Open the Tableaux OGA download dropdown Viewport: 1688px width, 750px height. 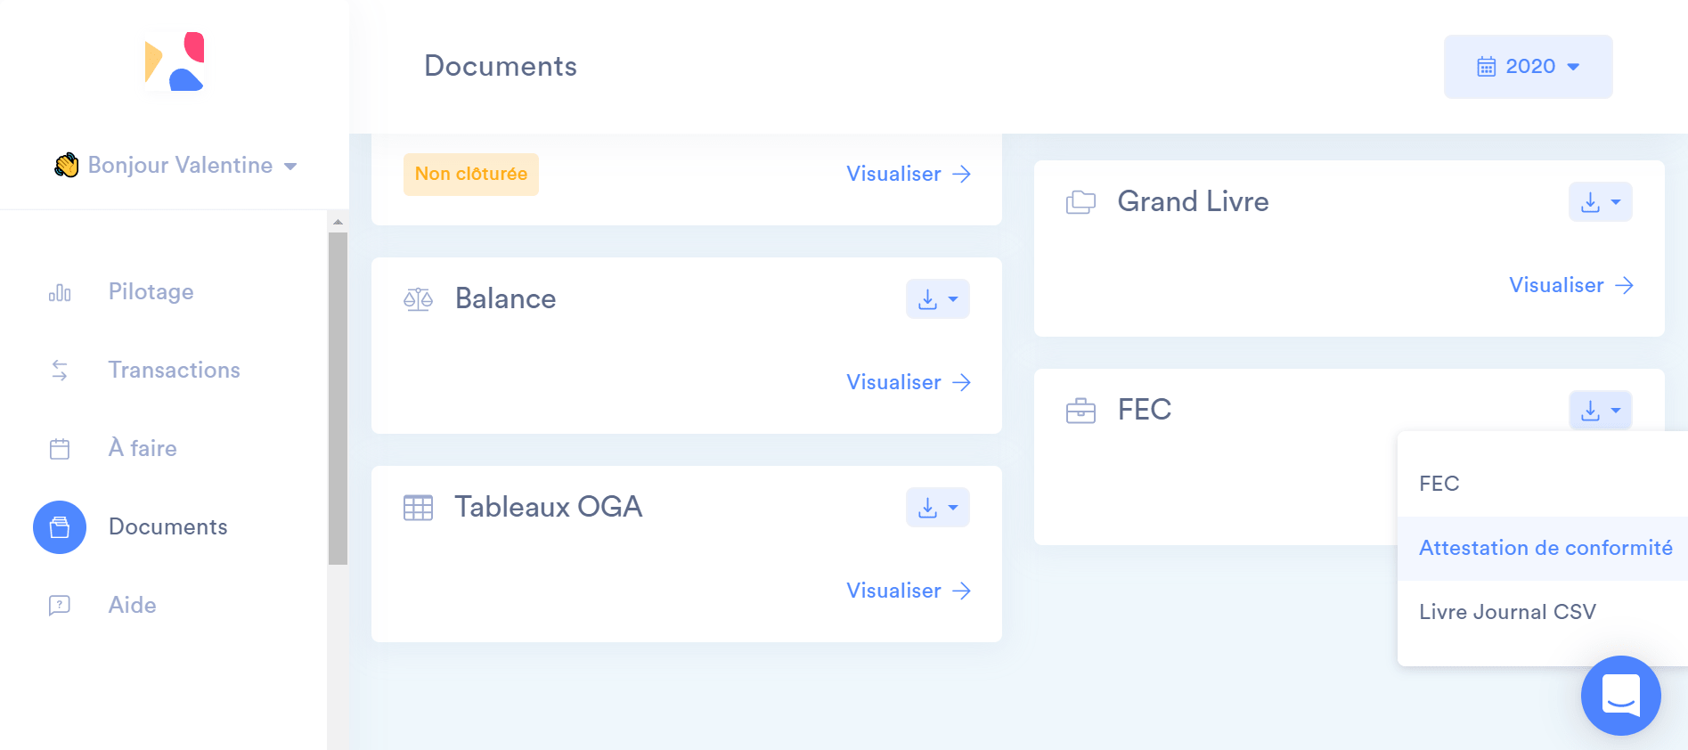point(937,508)
